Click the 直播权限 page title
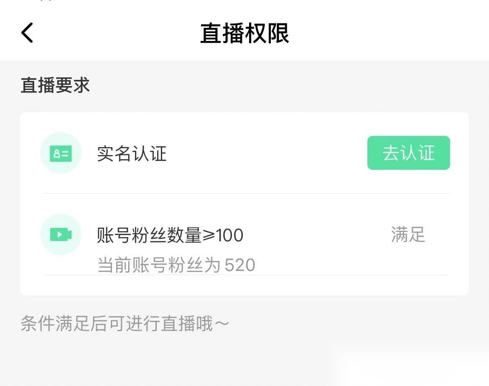Screen dimensions: 489x386 (244, 33)
